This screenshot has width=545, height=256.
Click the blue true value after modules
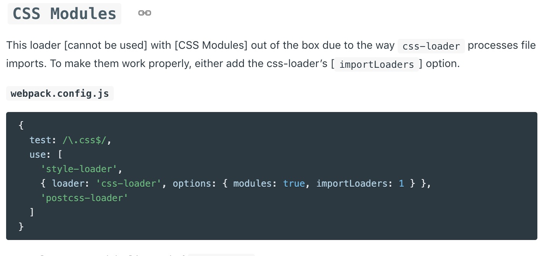tap(294, 184)
